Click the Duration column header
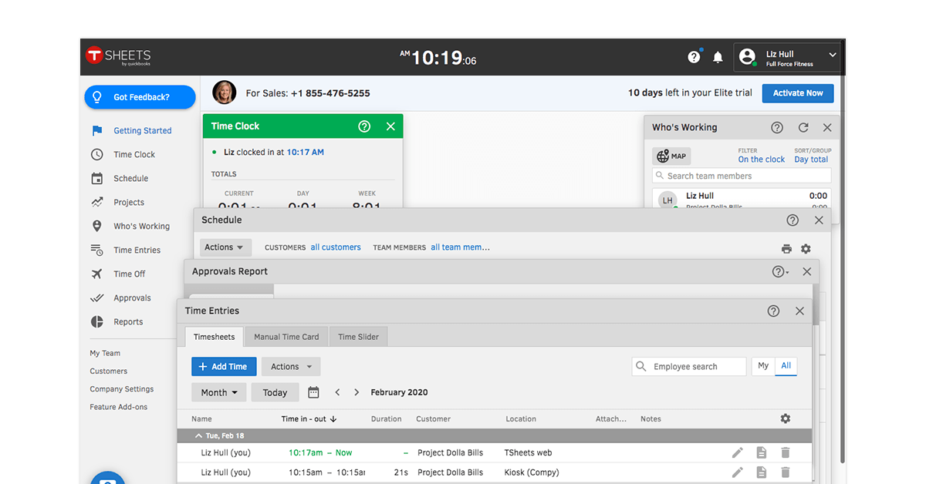926x484 pixels. point(387,419)
